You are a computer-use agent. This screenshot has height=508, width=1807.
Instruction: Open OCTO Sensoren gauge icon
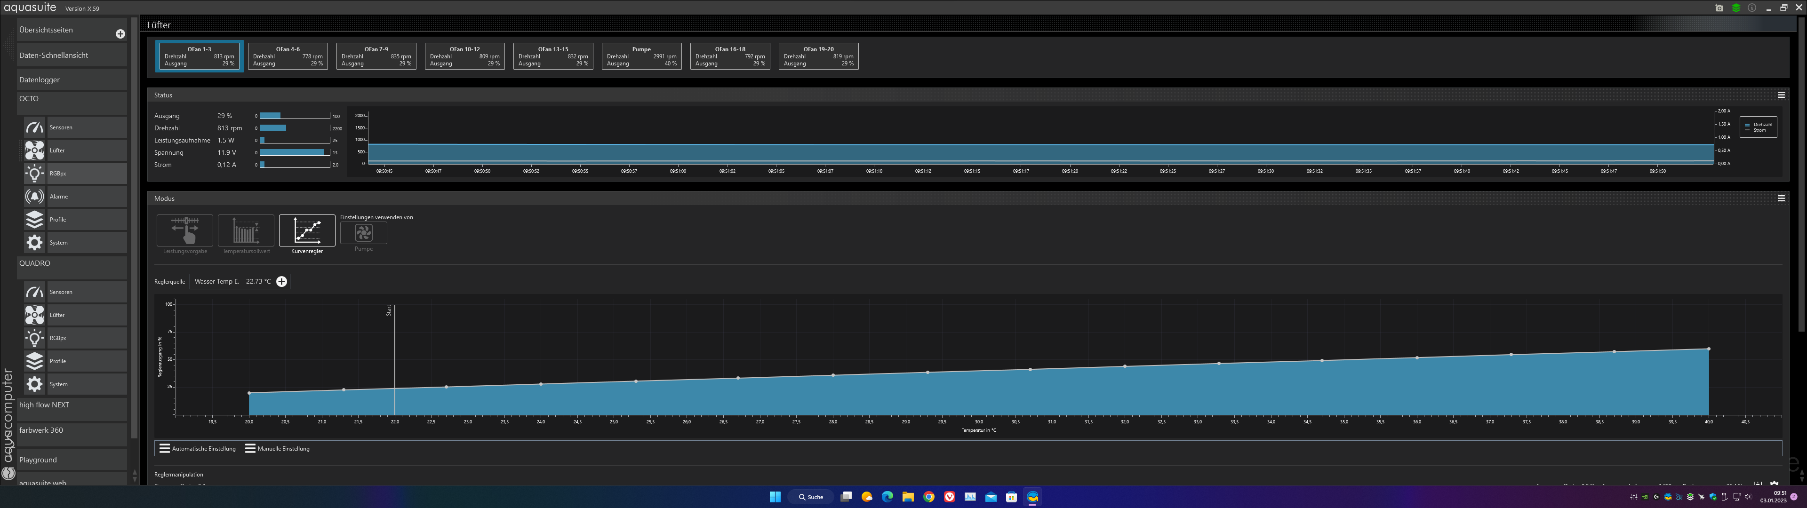(x=34, y=127)
